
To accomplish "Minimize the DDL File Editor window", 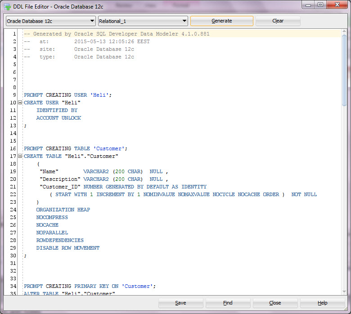I will [309, 5].
